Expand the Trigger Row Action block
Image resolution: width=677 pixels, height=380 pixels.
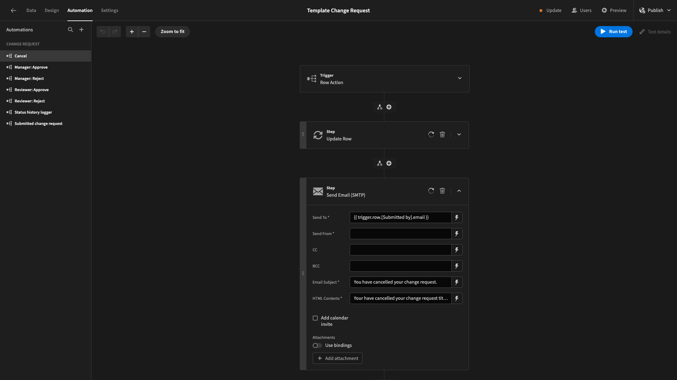coord(460,78)
